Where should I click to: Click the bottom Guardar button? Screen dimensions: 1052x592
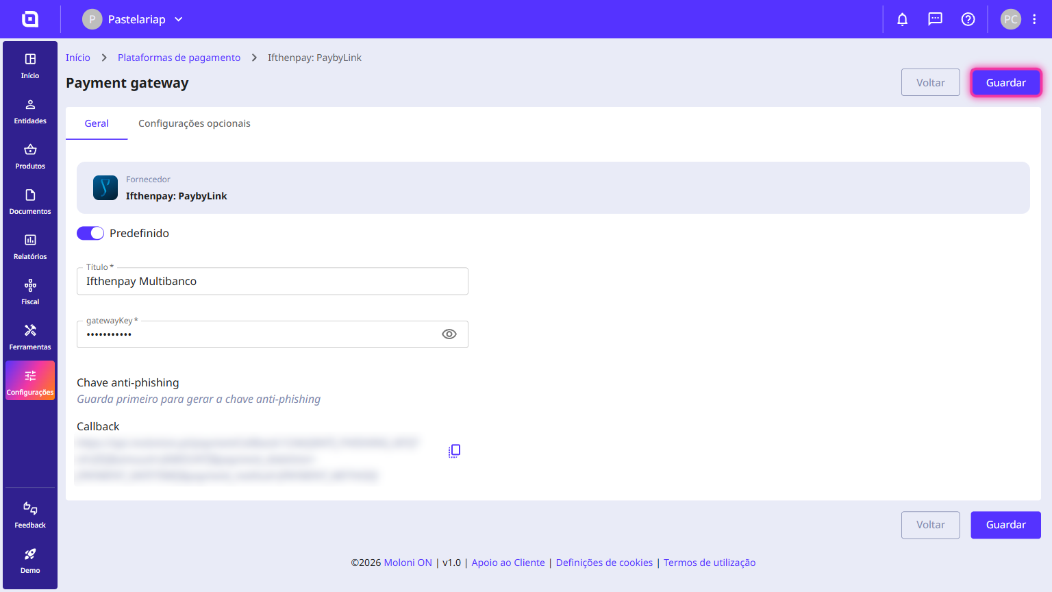(1006, 525)
